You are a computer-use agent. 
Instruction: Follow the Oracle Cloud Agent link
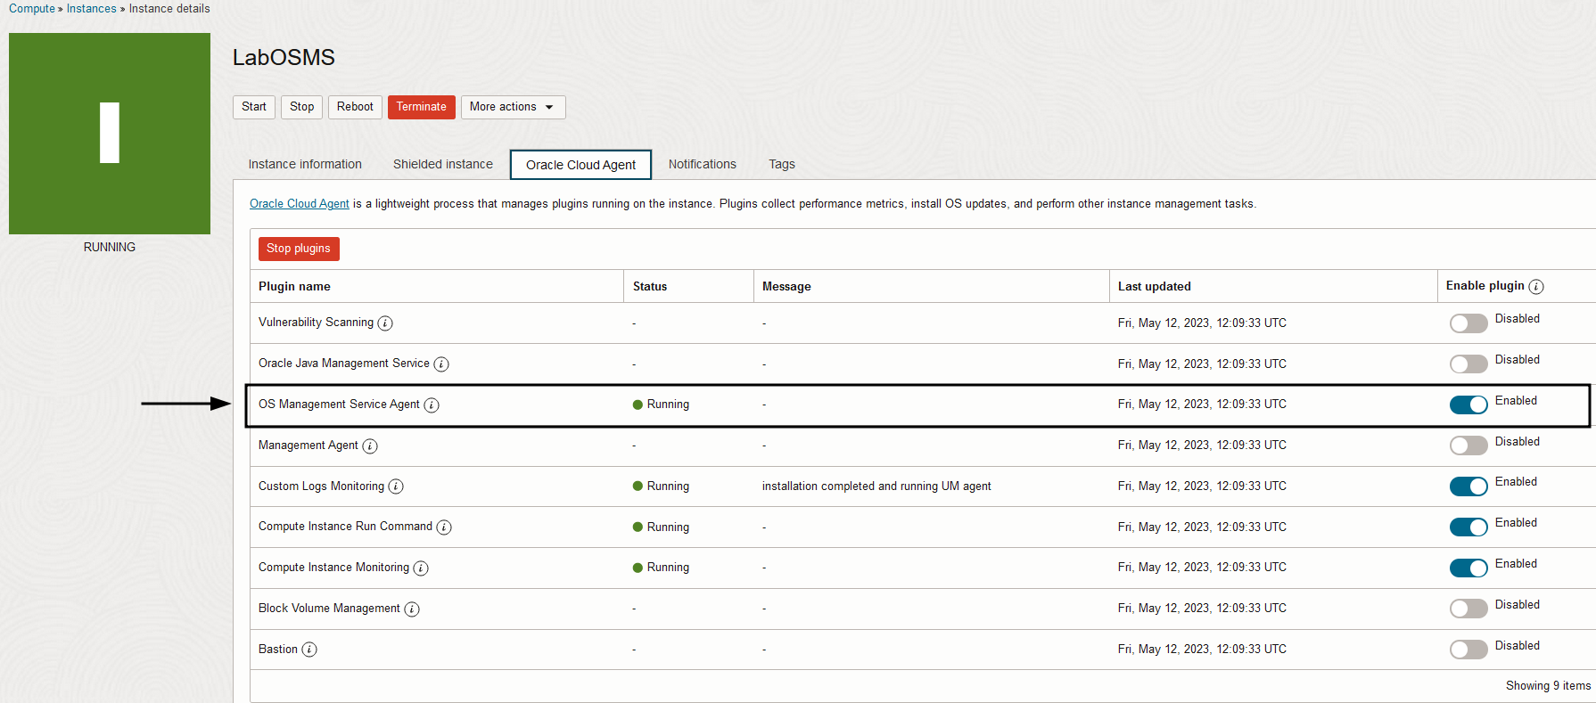[300, 204]
